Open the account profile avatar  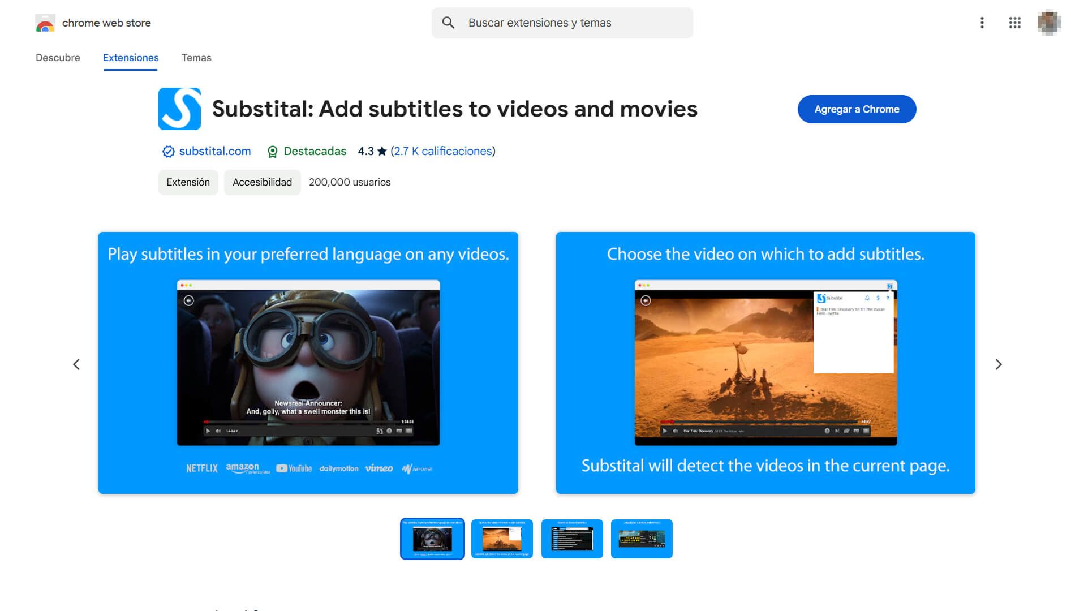(x=1048, y=23)
